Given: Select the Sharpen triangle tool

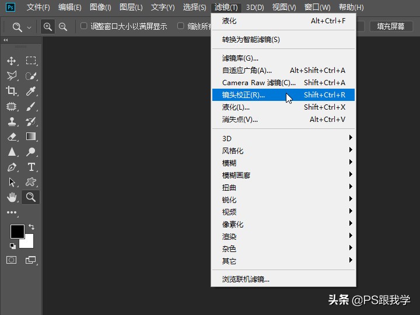Looking at the screenshot, I should (11, 152).
